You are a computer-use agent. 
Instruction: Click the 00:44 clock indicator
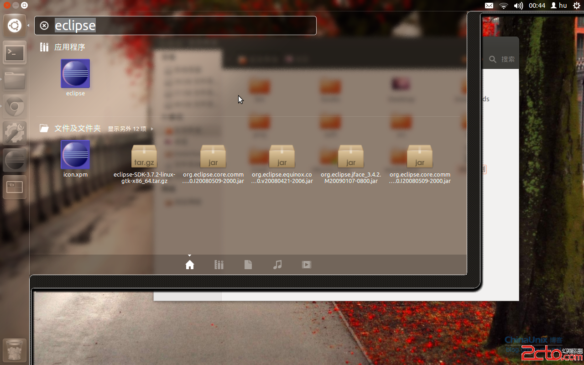[x=537, y=5]
